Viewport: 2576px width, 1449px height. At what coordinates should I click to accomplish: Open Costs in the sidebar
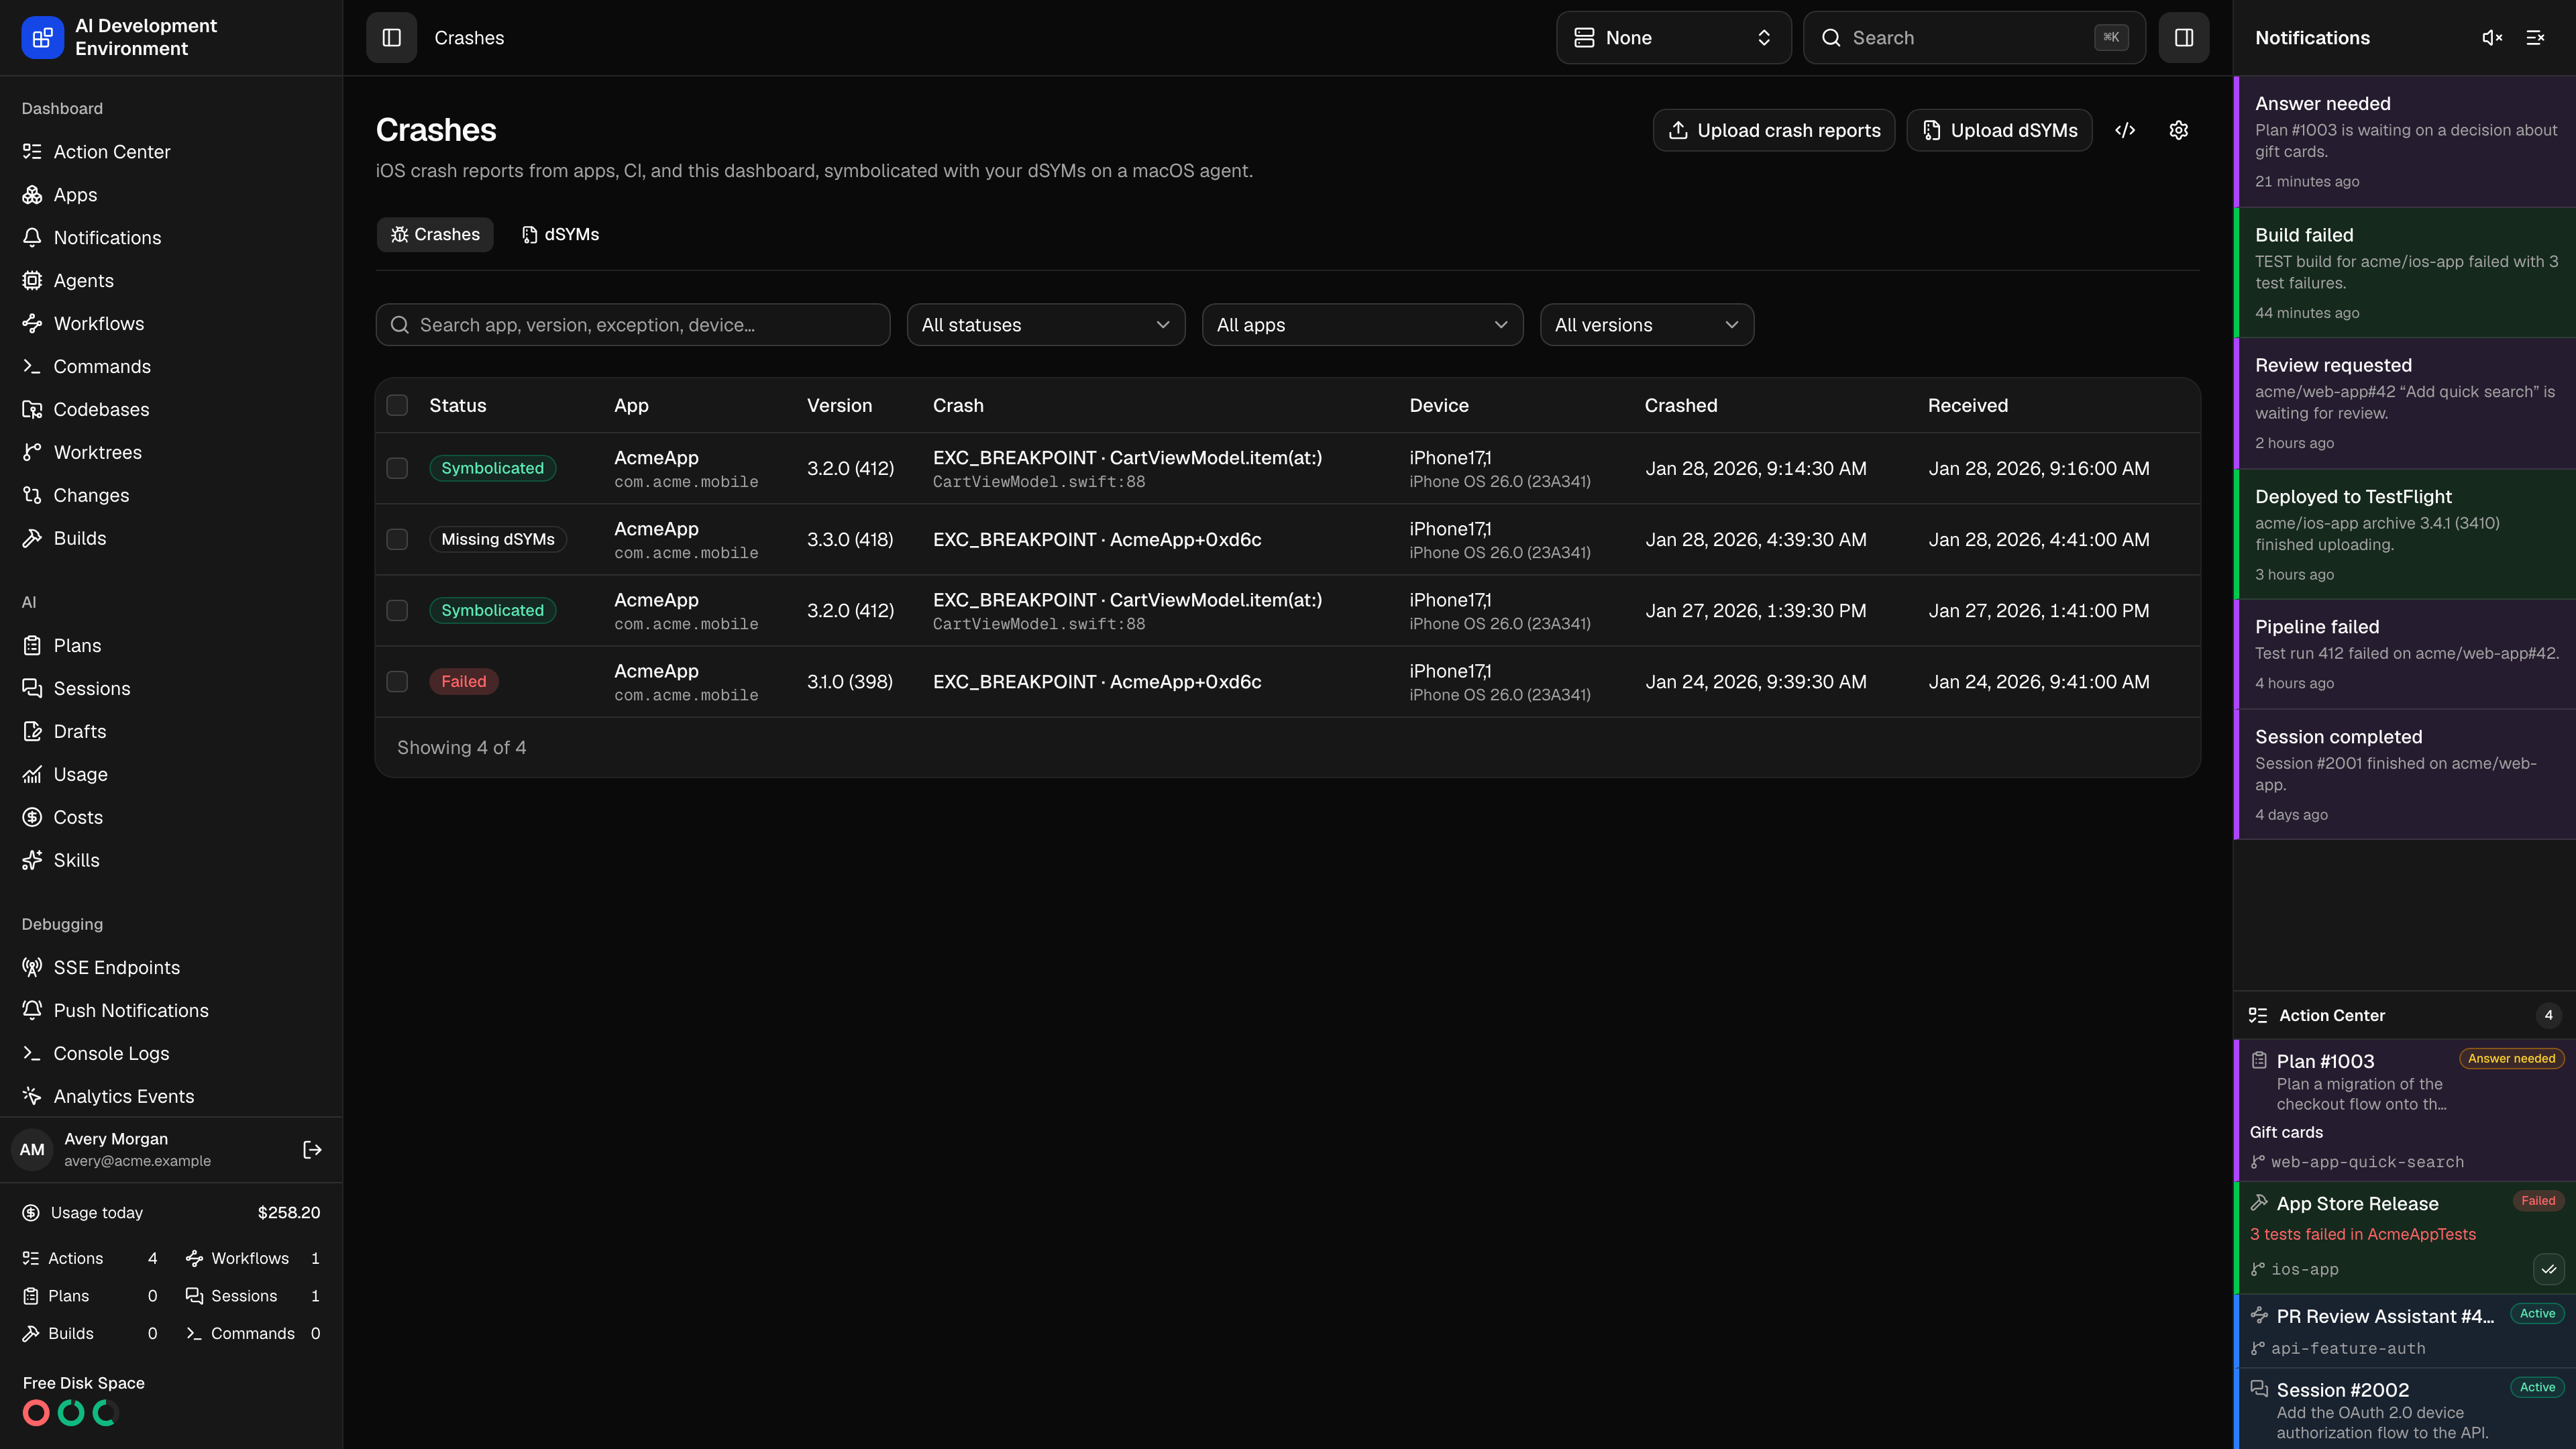(x=171, y=818)
